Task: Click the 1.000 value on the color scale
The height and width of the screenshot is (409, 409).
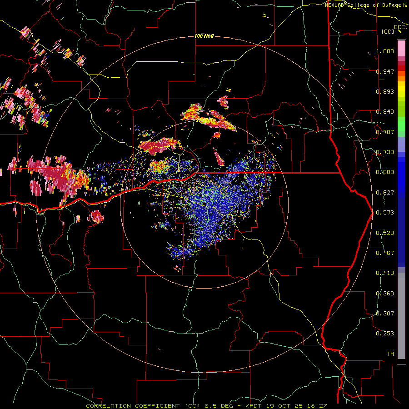Action: [x=385, y=51]
